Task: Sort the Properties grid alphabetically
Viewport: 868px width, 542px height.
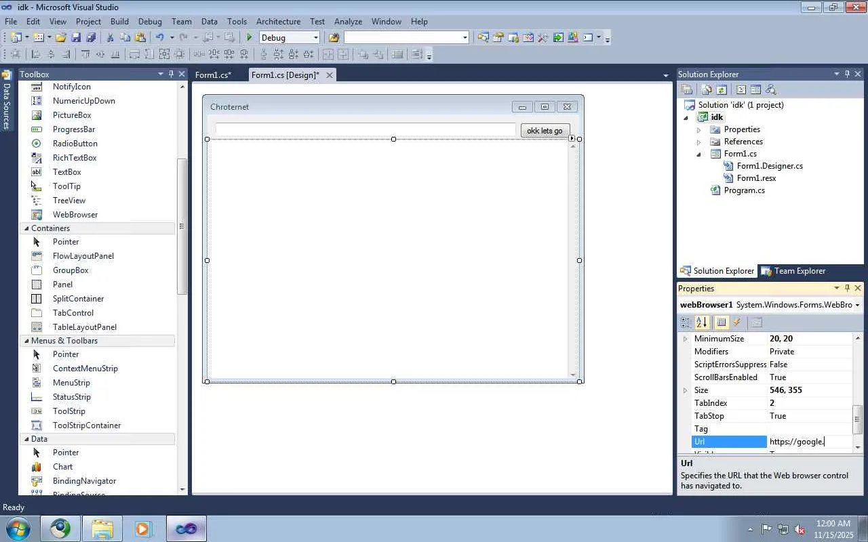Action: pyautogui.click(x=702, y=322)
